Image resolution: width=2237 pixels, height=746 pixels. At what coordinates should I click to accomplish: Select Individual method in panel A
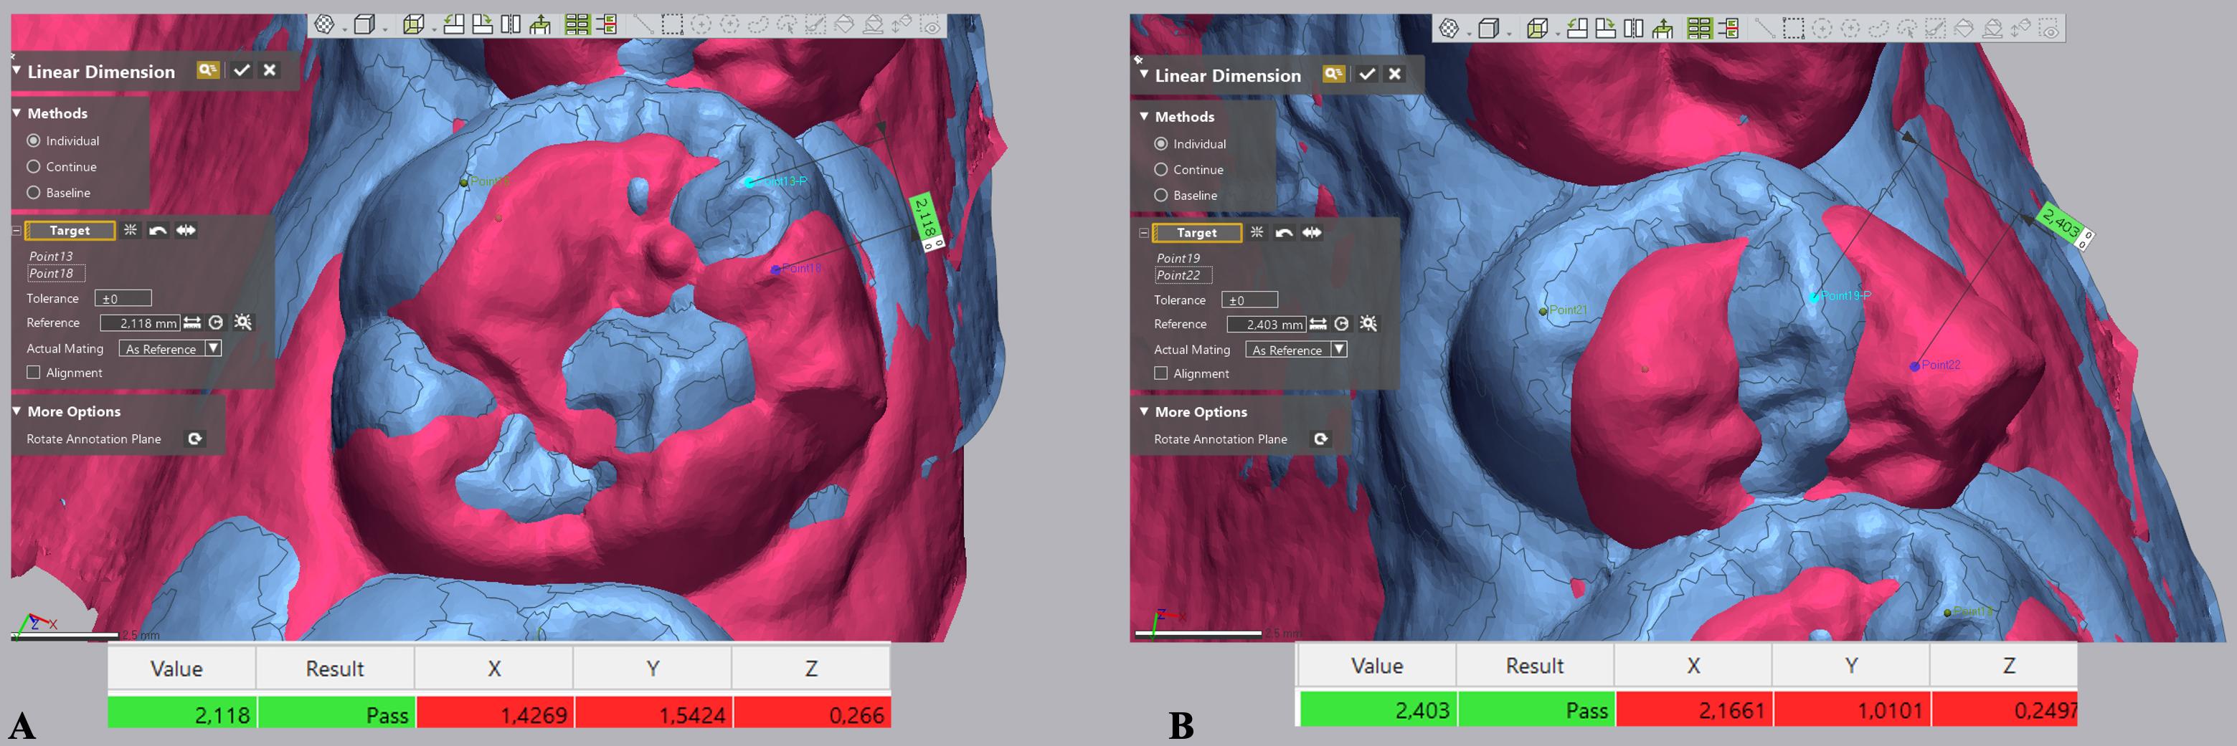(34, 140)
